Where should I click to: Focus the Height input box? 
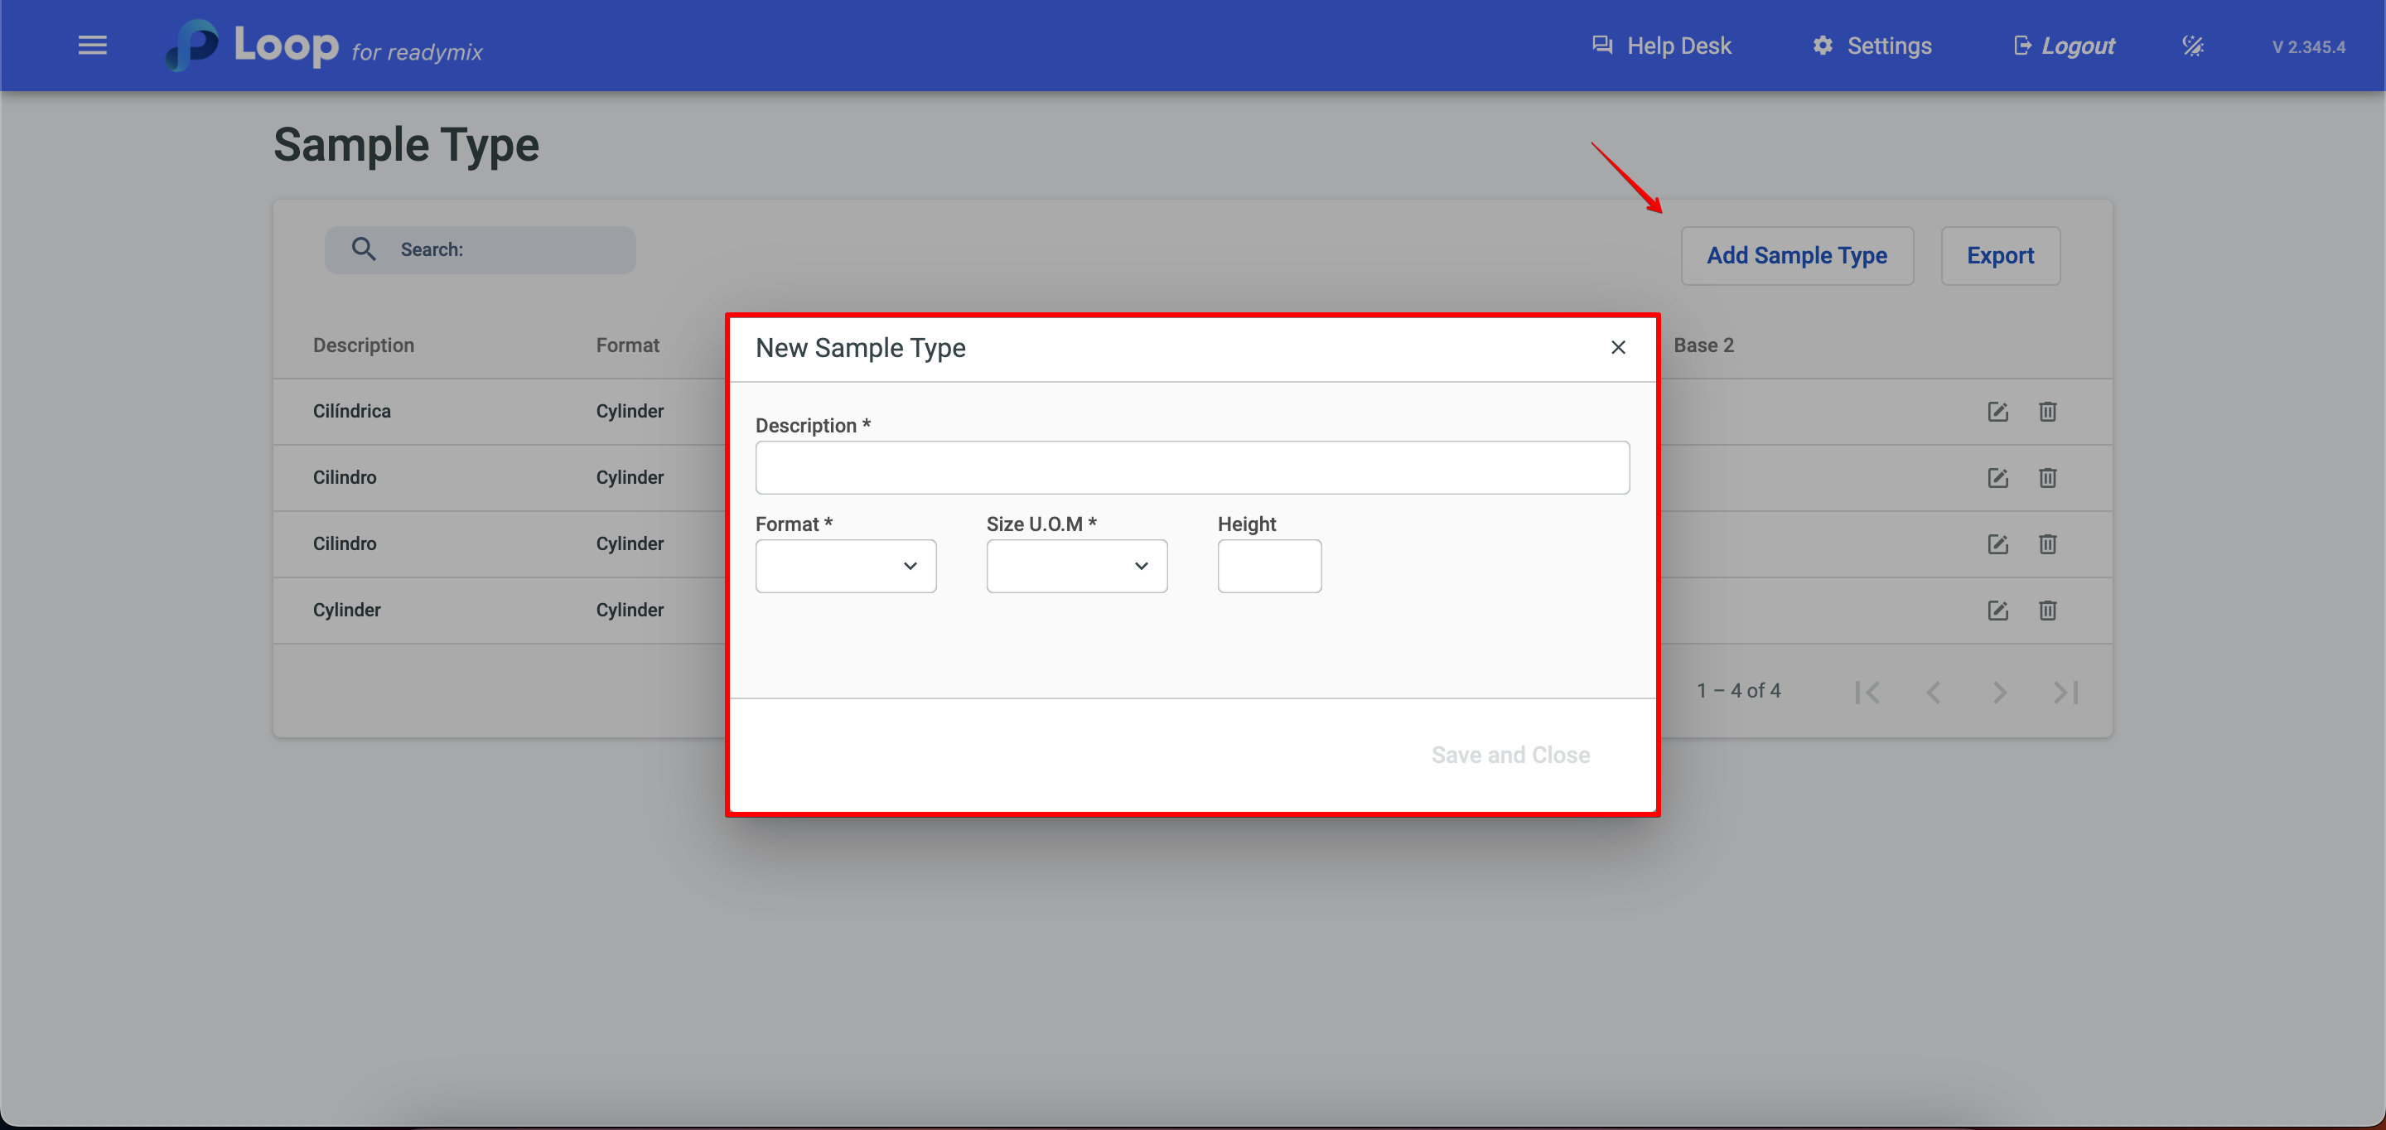(x=1268, y=566)
